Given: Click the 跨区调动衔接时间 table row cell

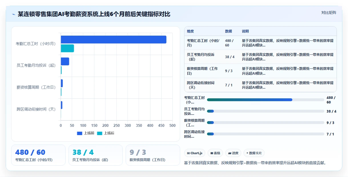Looking at the screenshot, I should [203, 85].
